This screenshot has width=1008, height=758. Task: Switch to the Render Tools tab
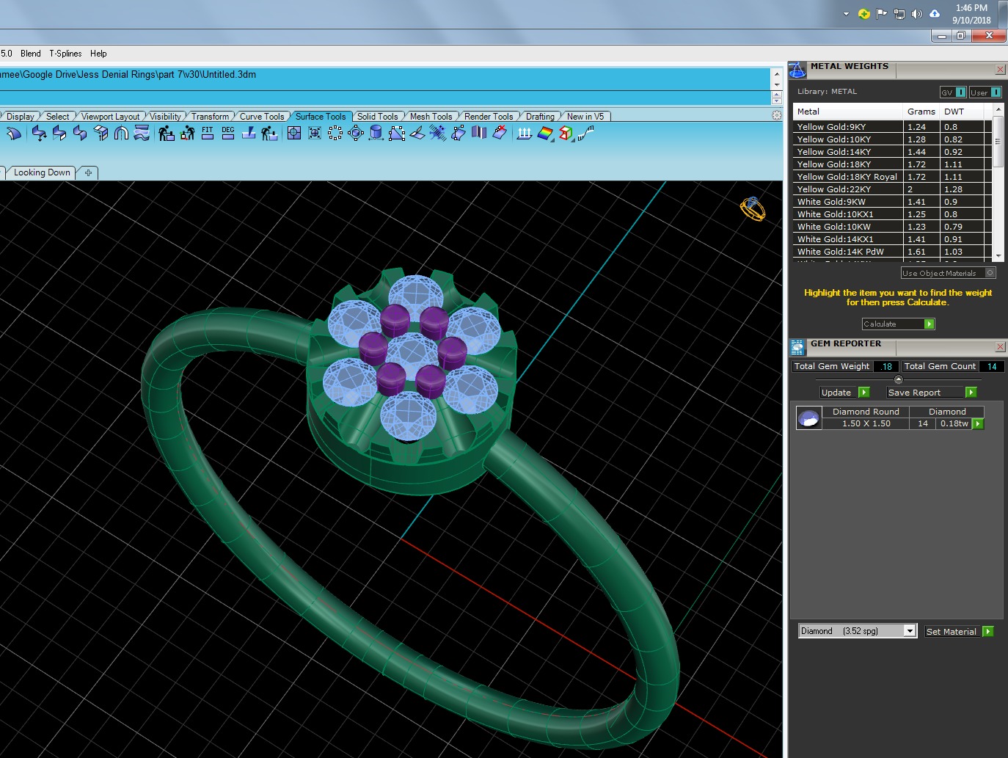489,117
